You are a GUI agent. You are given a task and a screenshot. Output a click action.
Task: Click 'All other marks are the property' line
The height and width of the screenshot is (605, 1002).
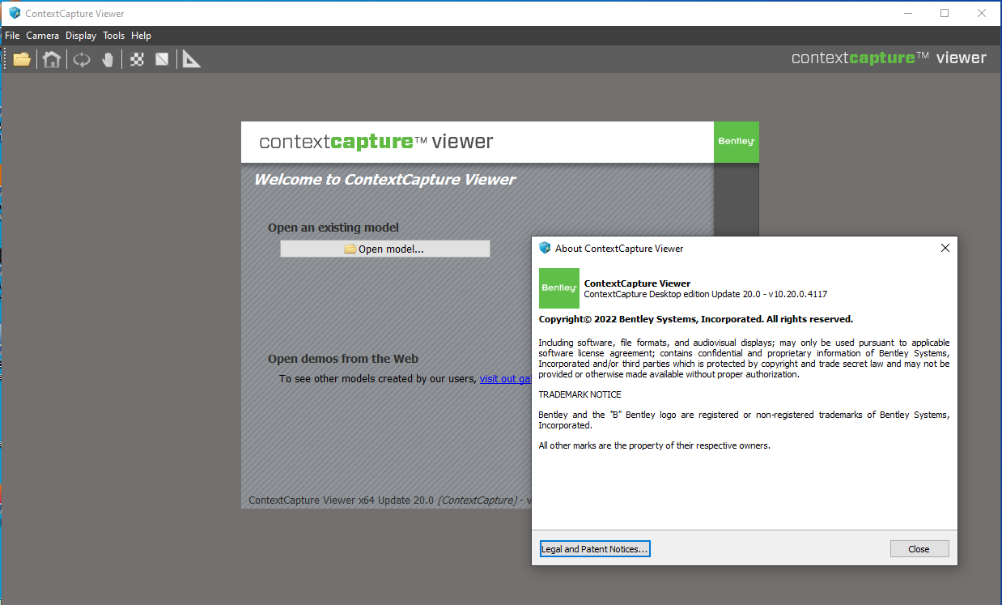pos(655,445)
